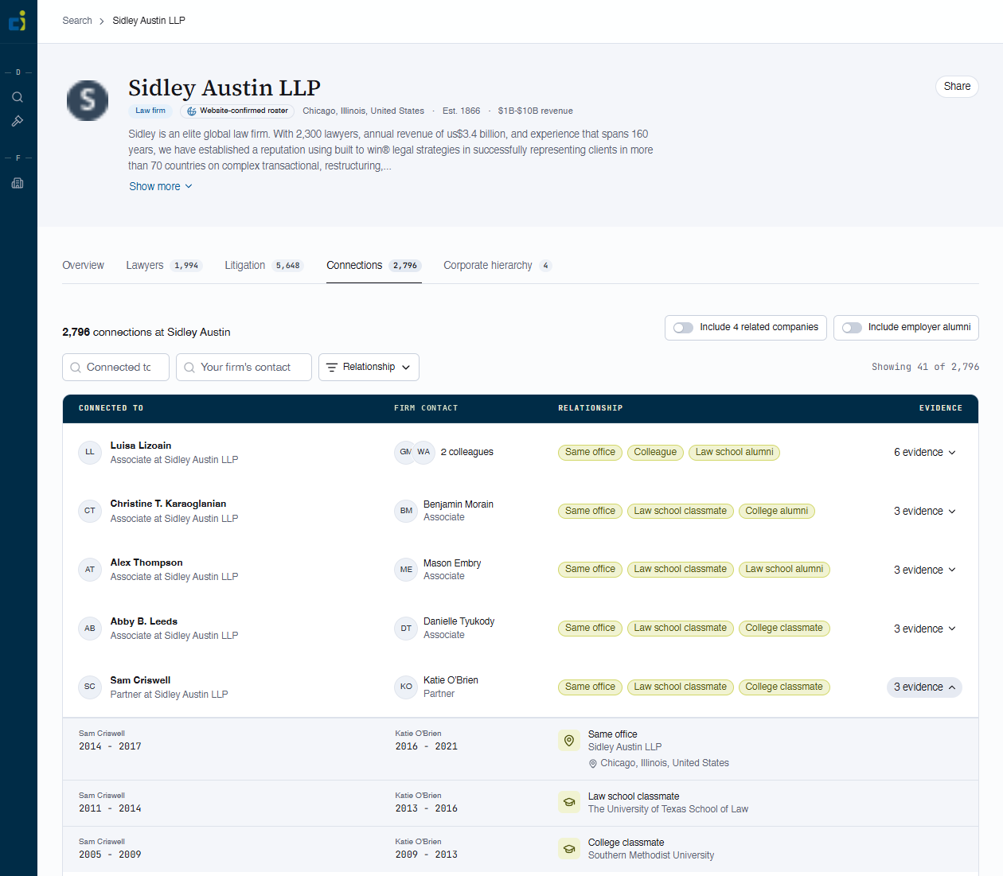
Task: Open Luisa Lizoain's profile name
Action: tap(141, 446)
